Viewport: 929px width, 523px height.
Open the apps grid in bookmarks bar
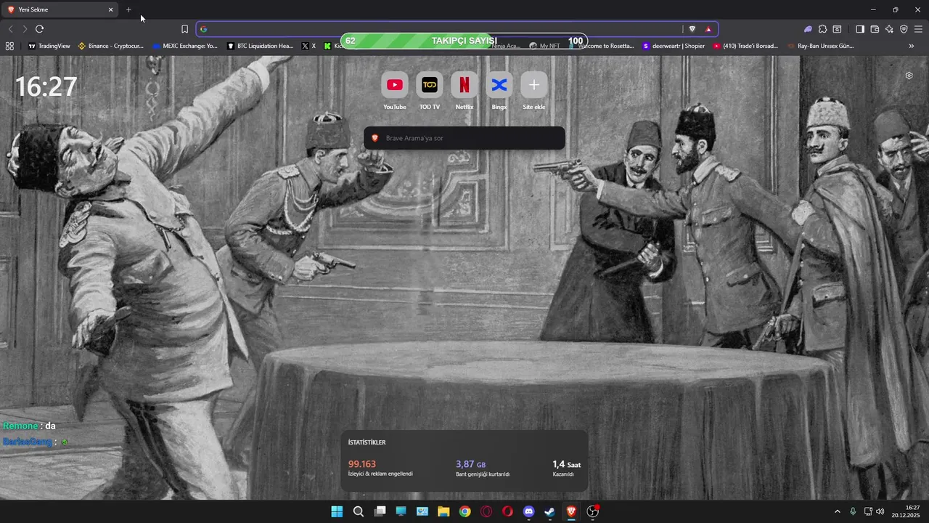point(9,46)
